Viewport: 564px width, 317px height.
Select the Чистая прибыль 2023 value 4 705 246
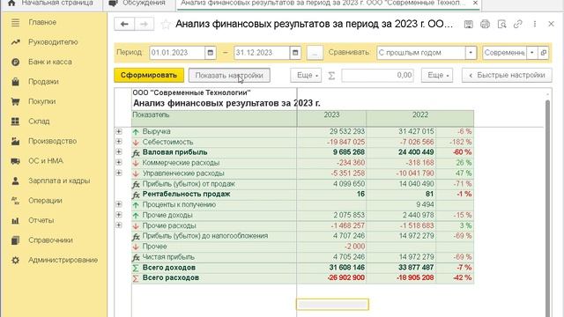(x=349, y=257)
